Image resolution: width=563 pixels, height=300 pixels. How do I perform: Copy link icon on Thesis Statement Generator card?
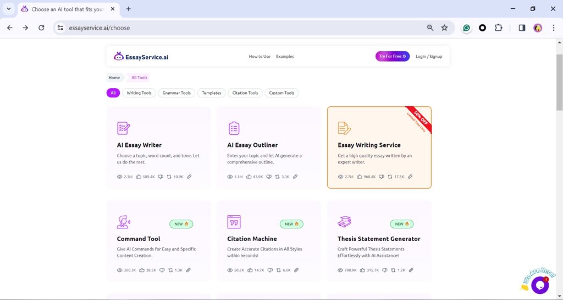[411, 270]
